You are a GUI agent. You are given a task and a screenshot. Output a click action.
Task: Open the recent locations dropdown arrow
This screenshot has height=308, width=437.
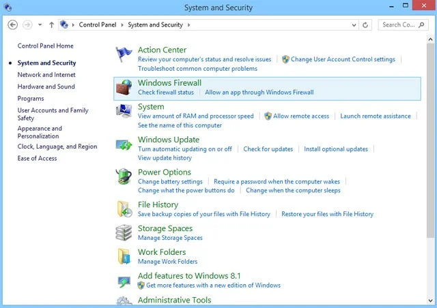(40, 25)
